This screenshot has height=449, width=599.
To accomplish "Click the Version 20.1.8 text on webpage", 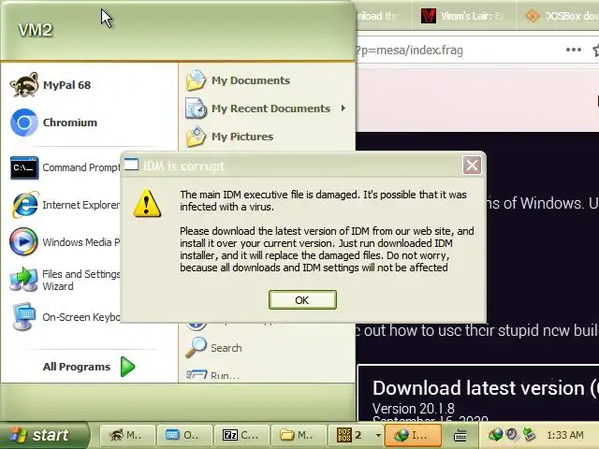I will (x=414, y=409).
